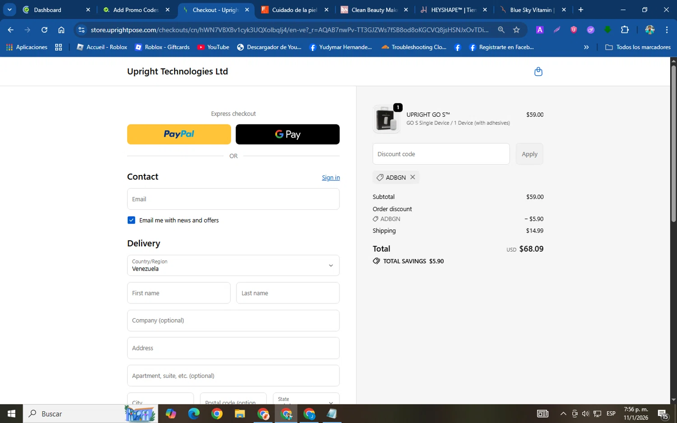Open the Aplicaciones bookmarks shortcut
Screen dimensions: 677x423
pos(27,47)
